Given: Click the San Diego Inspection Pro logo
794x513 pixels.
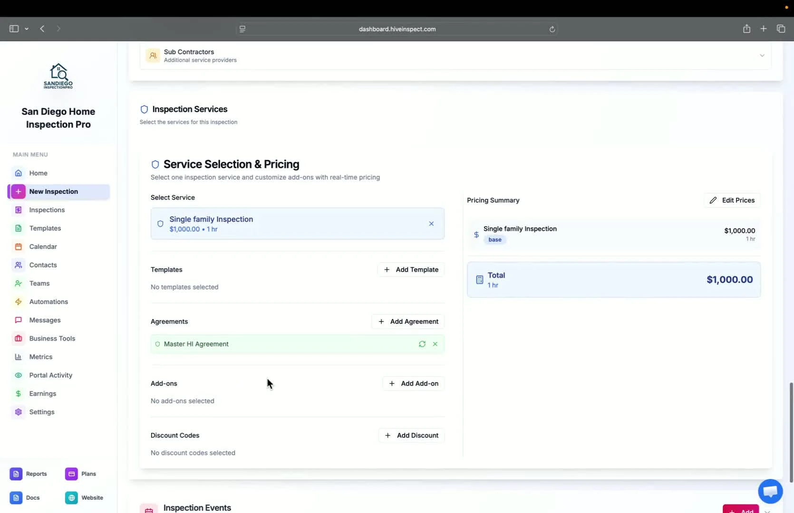Looking at the screenshot, I should (58, 76).
